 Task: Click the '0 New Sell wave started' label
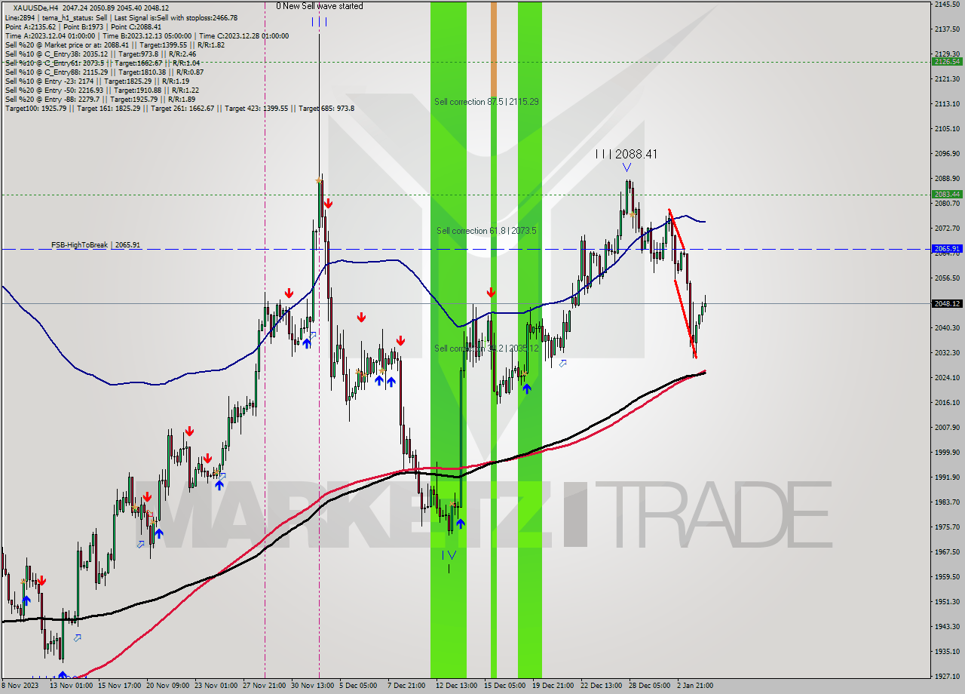click(x=319, y=6)
